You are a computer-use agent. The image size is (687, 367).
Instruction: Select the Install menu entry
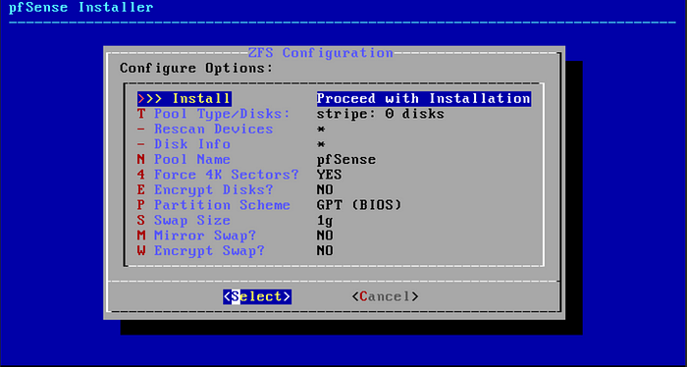coord(185,98)
